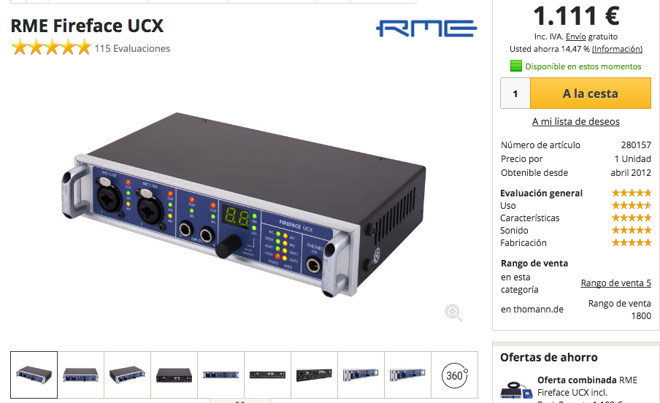
Task: Open the 115 Evaluaciones reviews link
Action: [132, 48]
